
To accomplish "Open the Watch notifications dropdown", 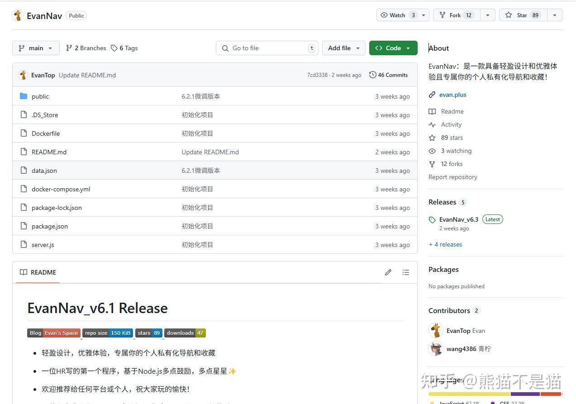I will 403,15.
